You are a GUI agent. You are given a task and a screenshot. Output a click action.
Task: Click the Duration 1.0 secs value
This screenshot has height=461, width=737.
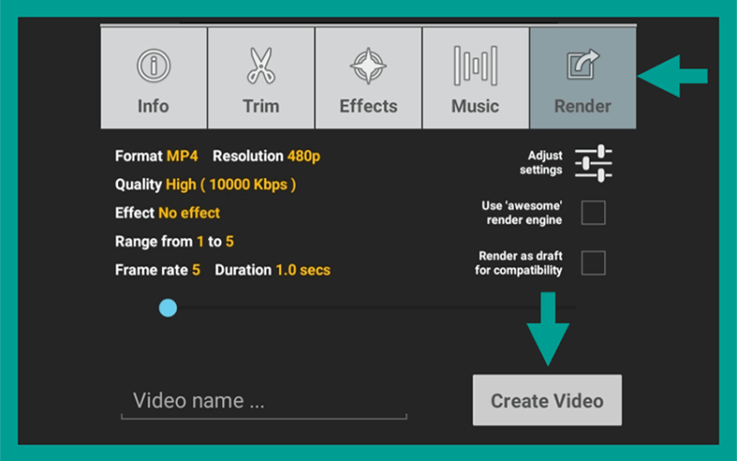303,270
